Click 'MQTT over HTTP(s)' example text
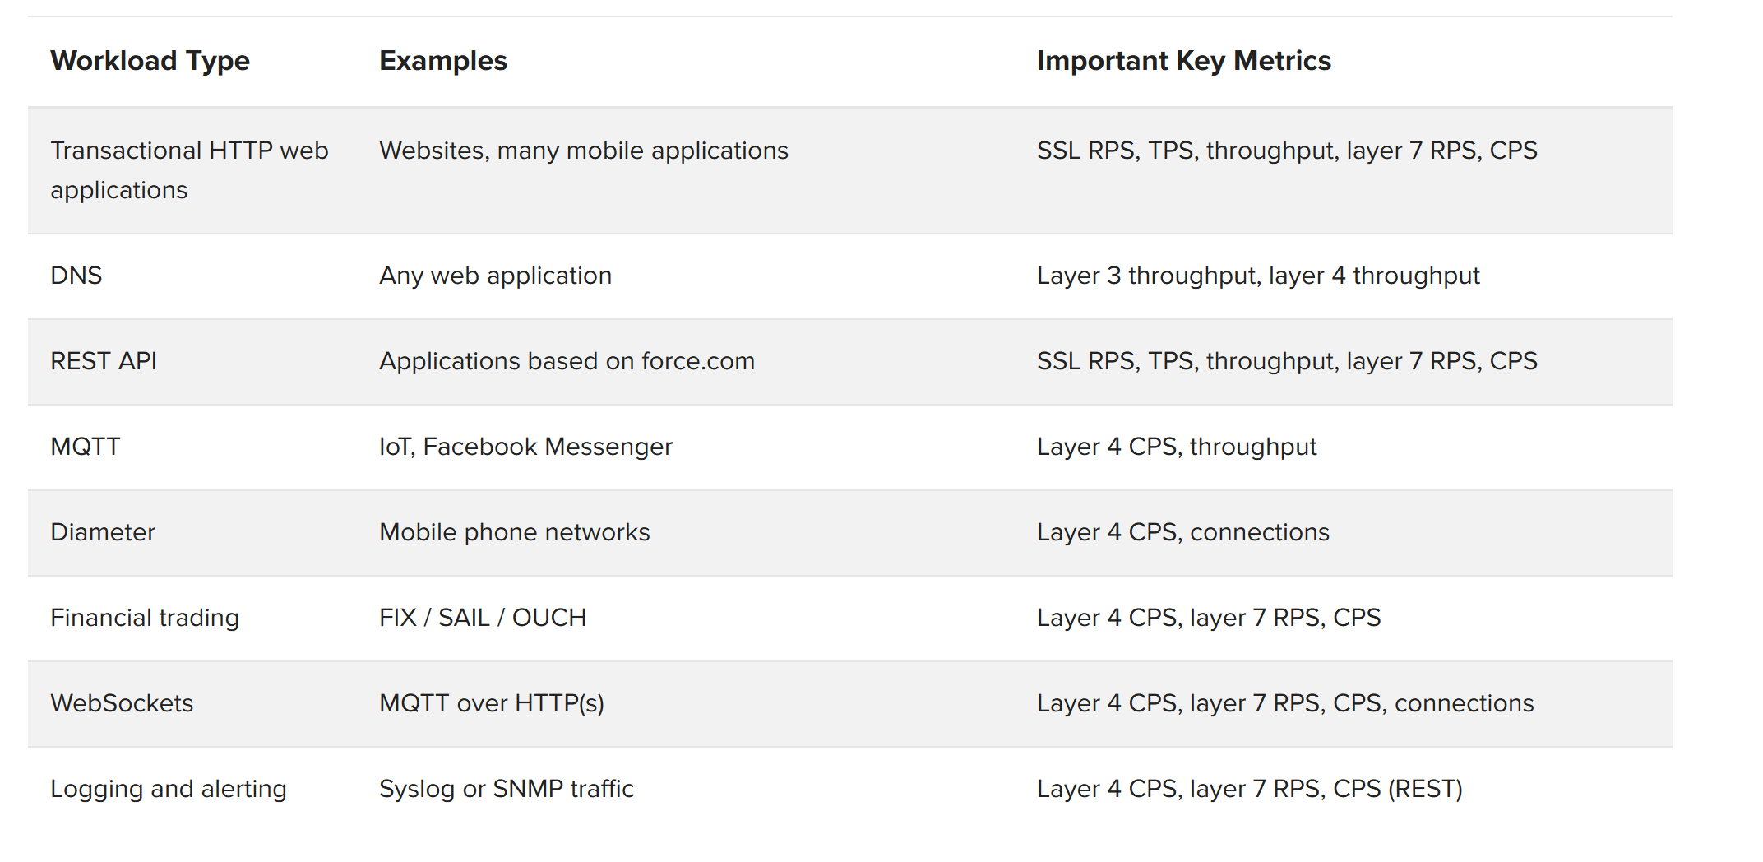 tap(492, 703)
